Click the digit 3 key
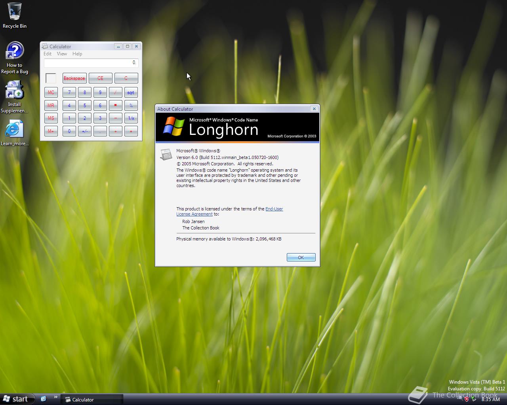The image size is (507, 405). tap(100, 118)
